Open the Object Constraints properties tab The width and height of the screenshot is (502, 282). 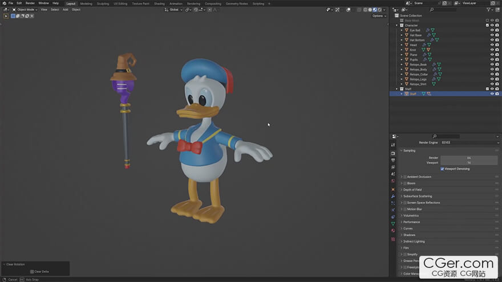[393, 217]
